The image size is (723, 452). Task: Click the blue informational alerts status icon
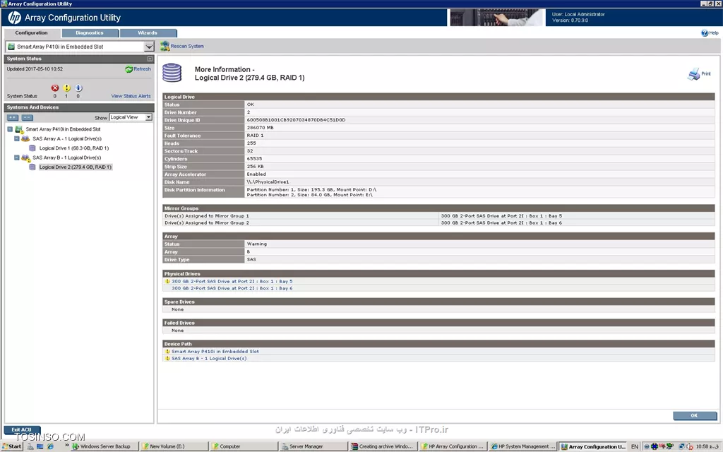pos(78,88)
